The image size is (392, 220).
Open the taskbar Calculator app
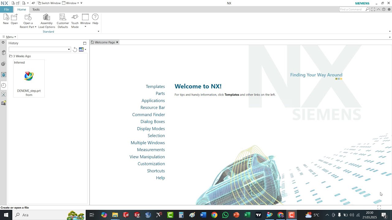click(181, 215)
